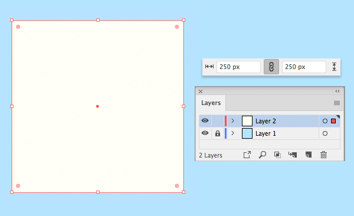The image size is (354, 216).
Task: Click the top-left corner bounding handle
Action: coord(12,20)
